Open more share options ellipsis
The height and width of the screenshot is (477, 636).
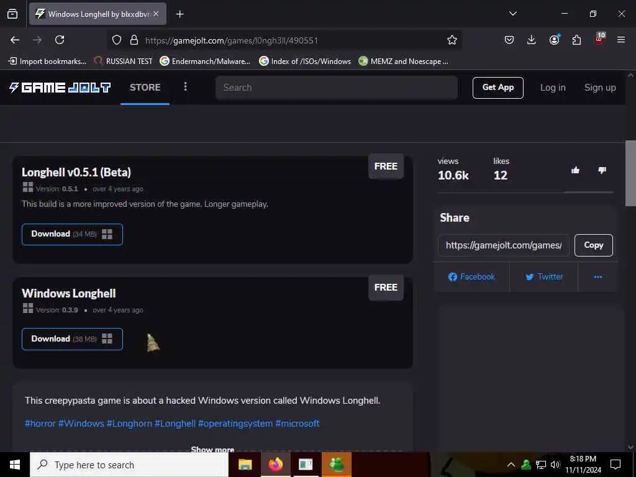[598, 277]
